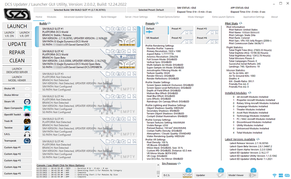This screenshot has height=179, width=291.
Task: Toggle the Open Composite switch
Action: click(27, 108)
